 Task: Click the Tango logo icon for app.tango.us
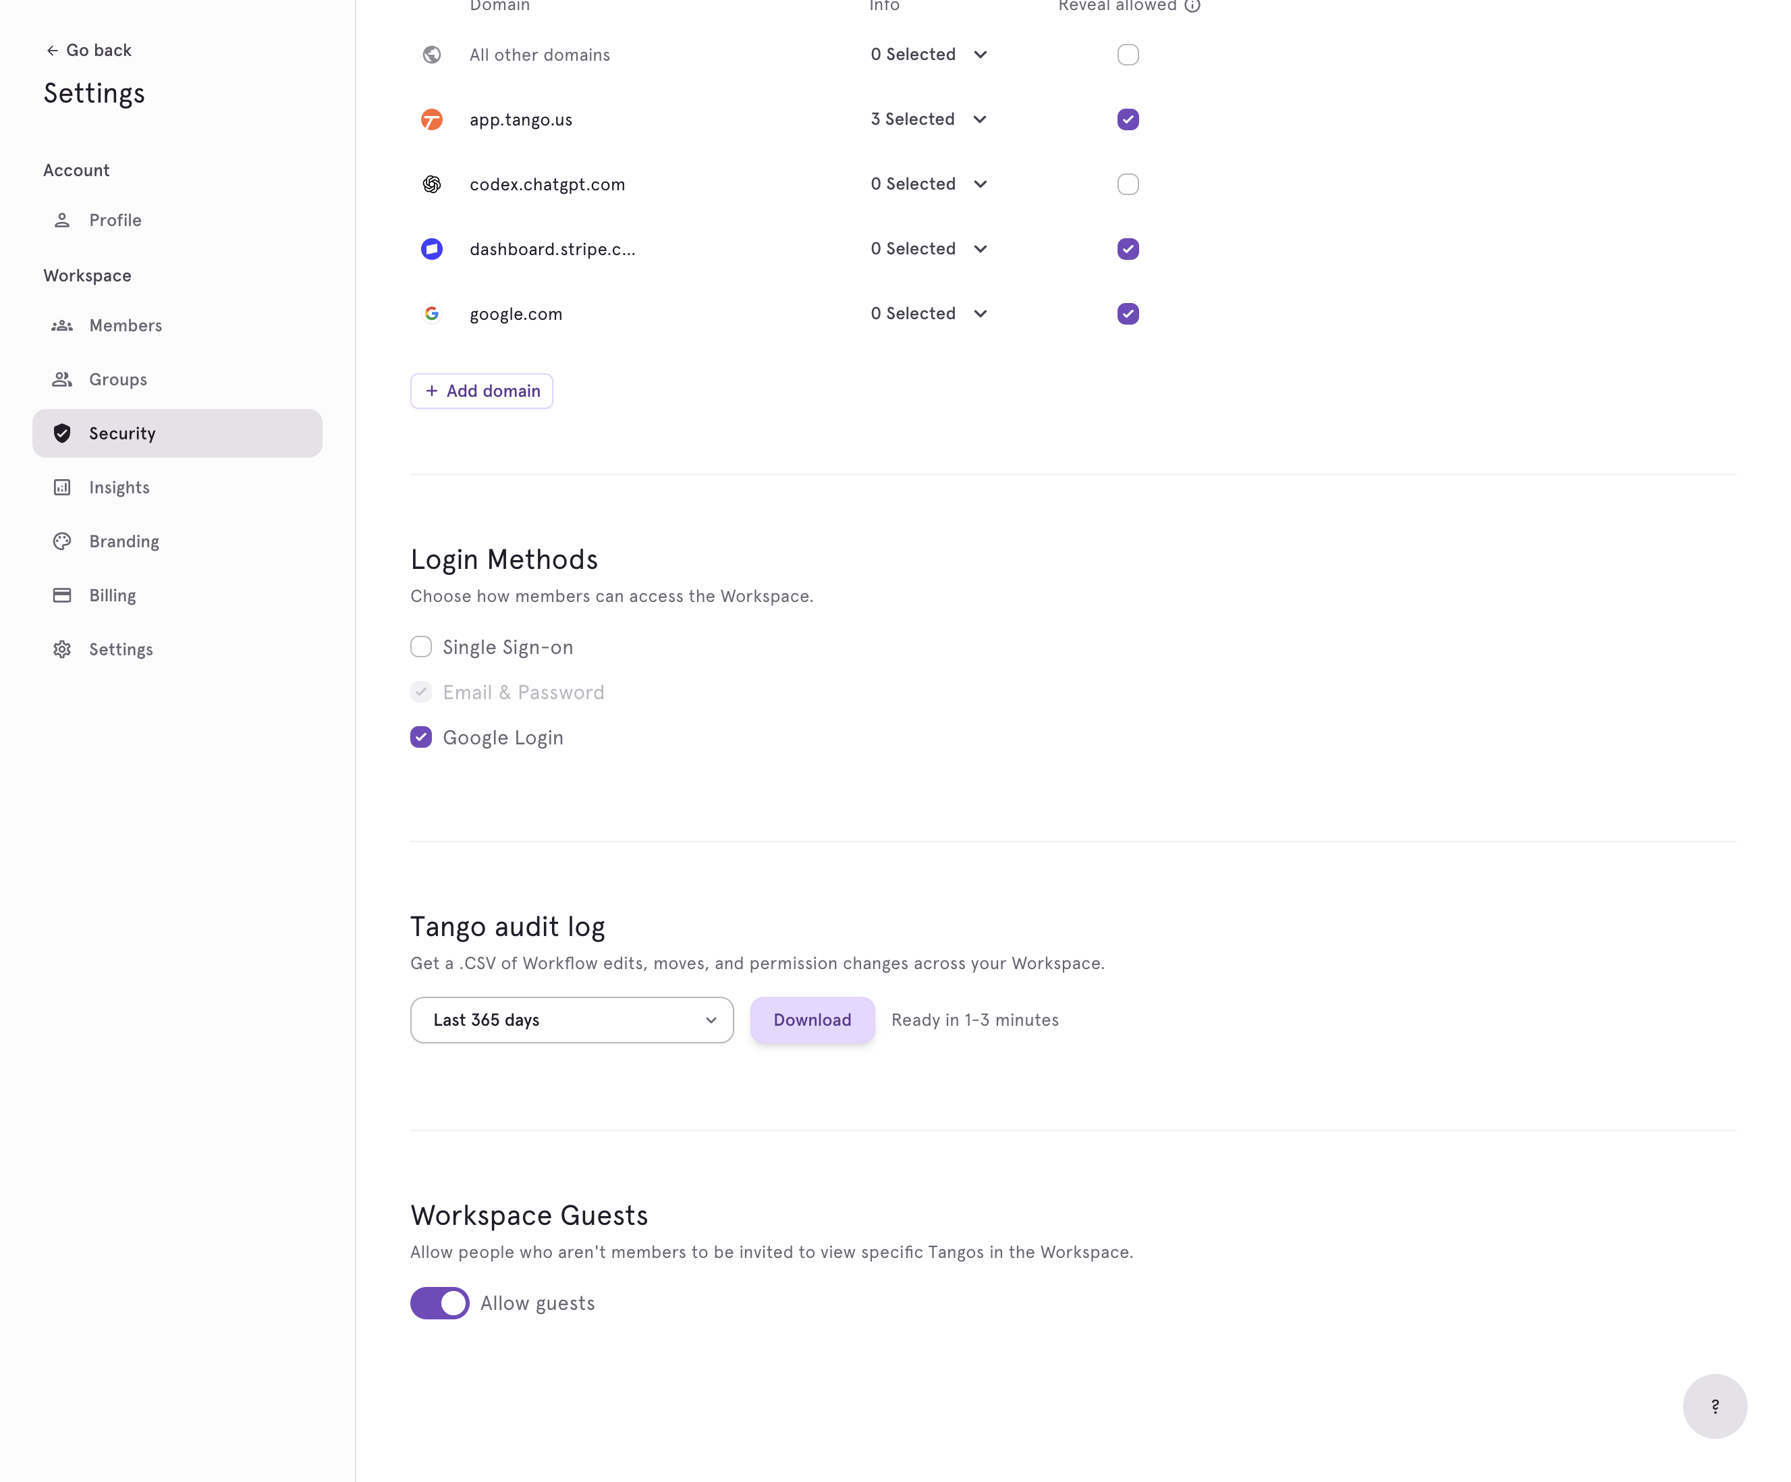tap(433, 119)
